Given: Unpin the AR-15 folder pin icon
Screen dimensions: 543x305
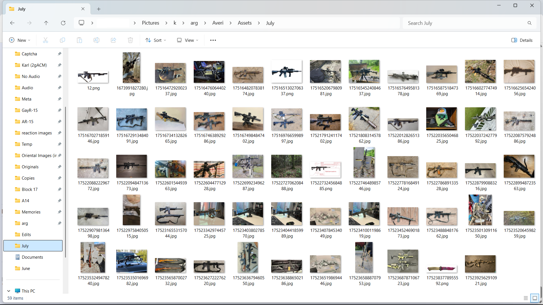Looking at the screenshot, I should (x=59, y=121).
